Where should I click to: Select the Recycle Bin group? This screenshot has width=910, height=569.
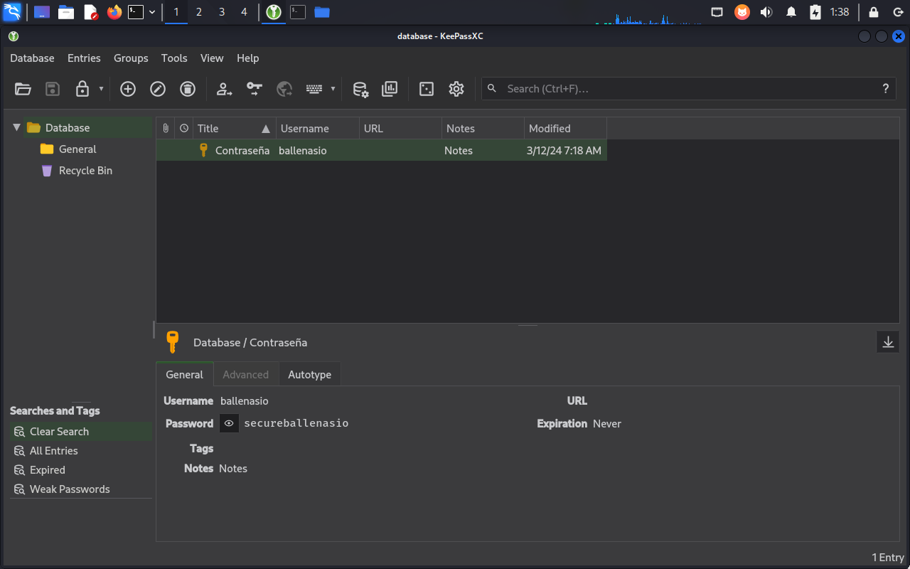point(85,171)
